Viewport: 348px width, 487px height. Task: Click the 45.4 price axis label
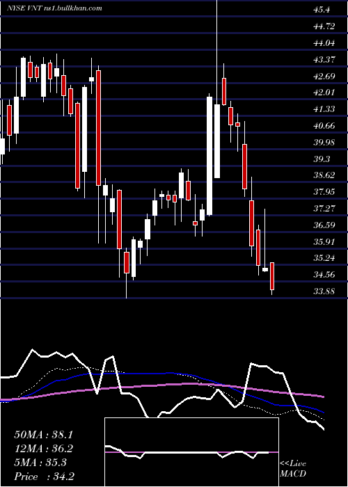(322, 10)
